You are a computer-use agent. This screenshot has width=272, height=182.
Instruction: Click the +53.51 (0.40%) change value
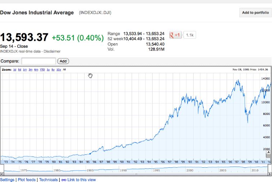pos(78,38)
